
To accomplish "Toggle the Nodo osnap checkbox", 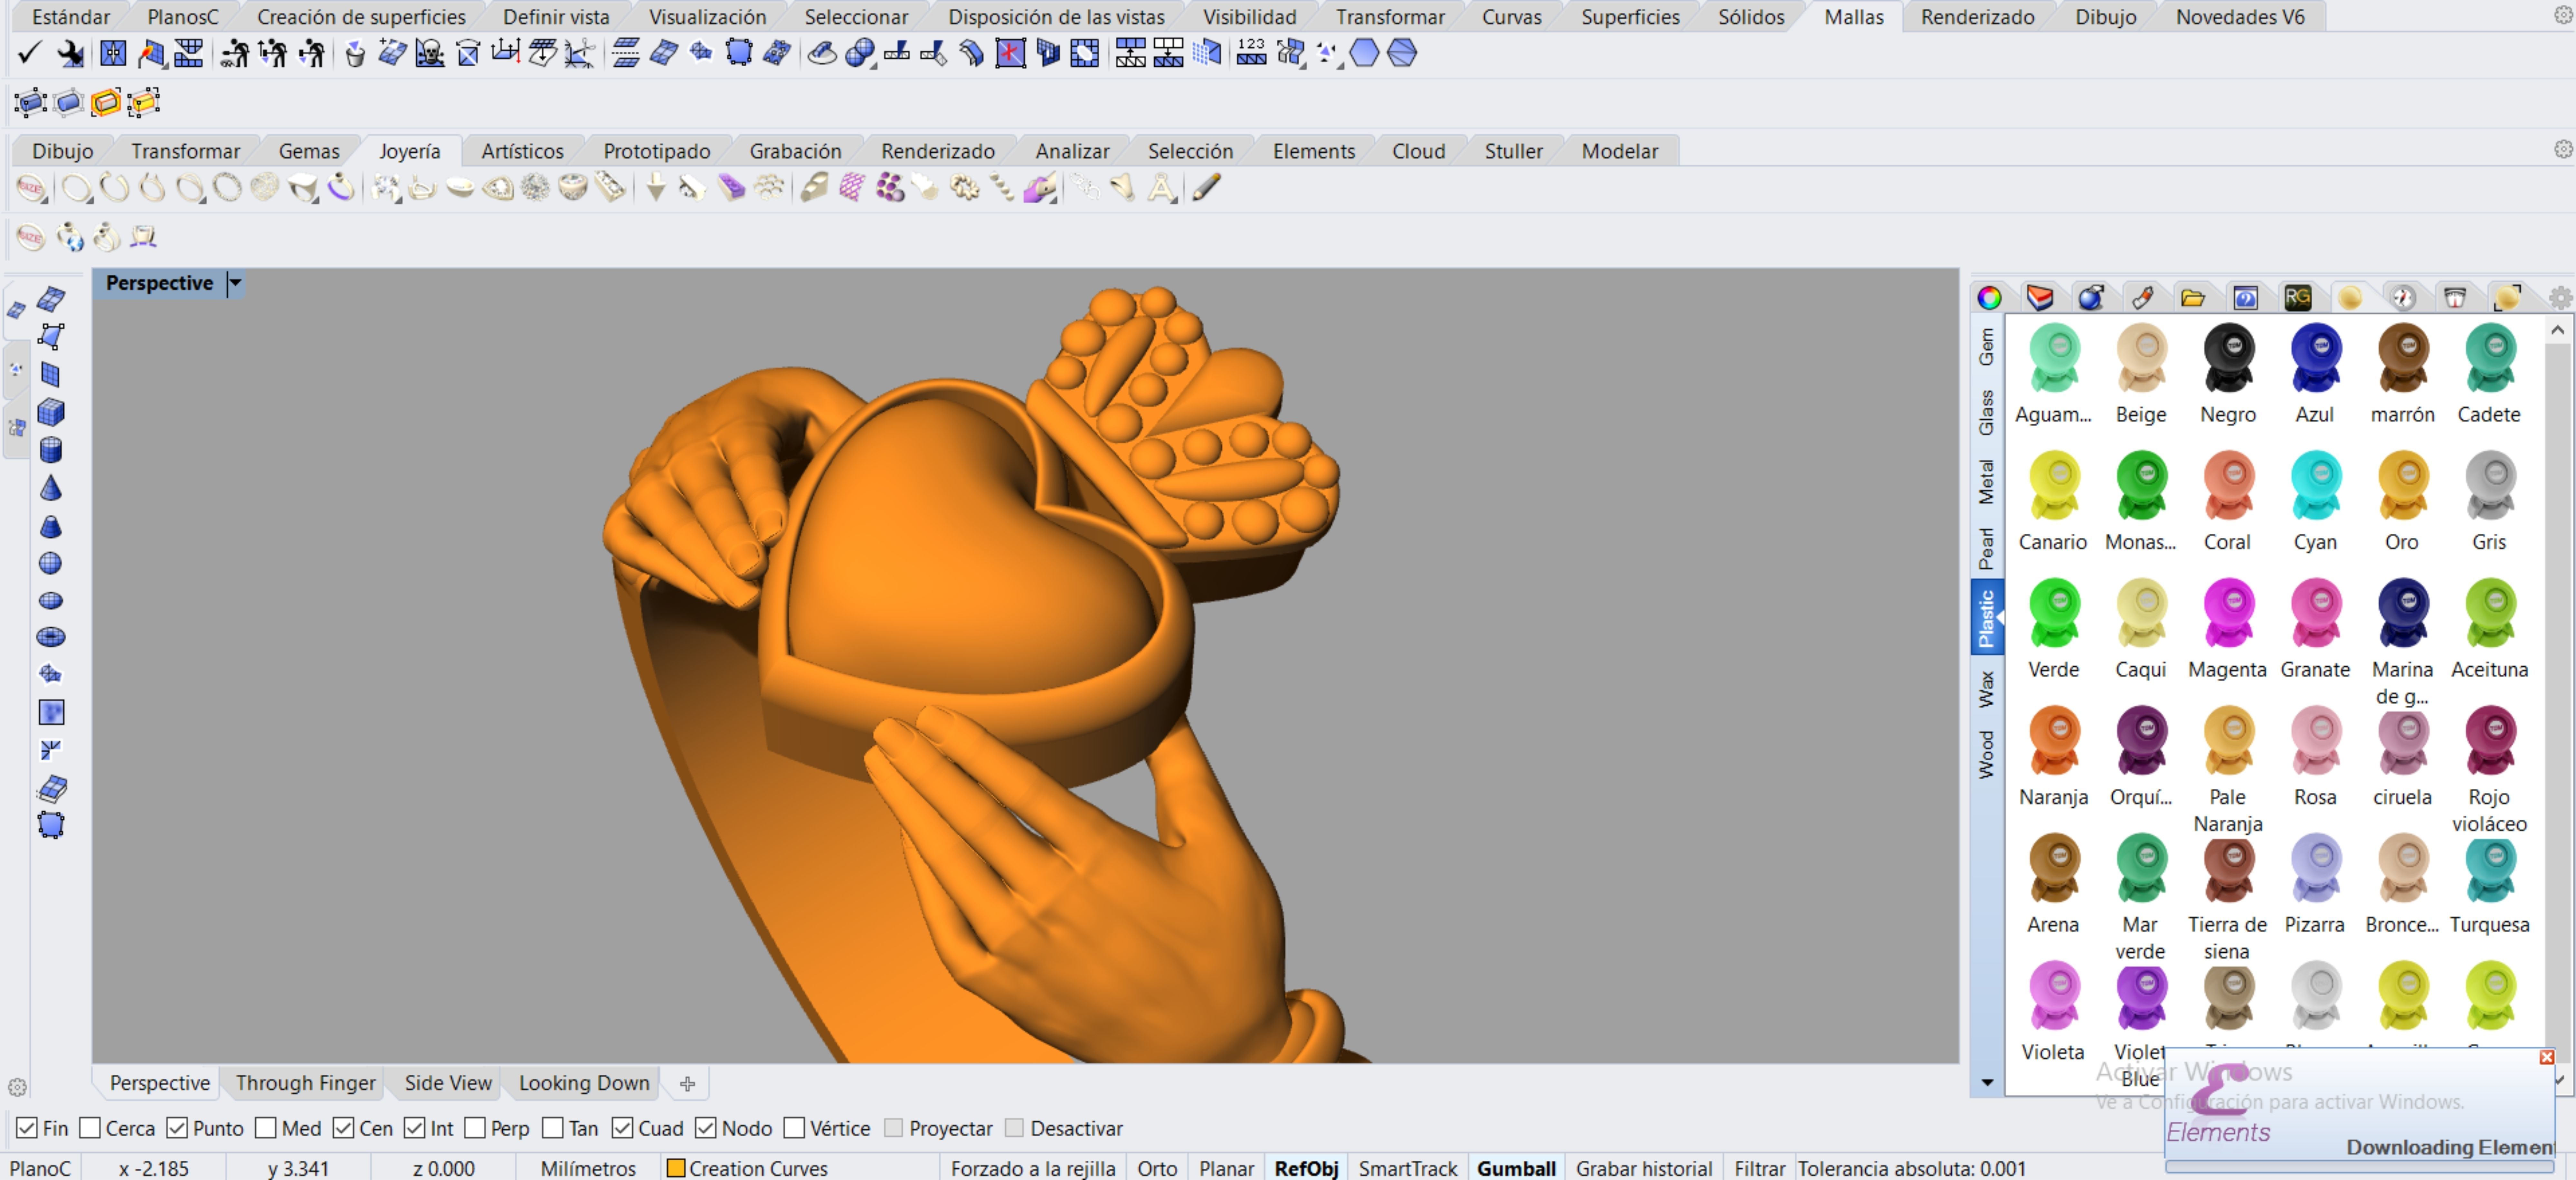I will [x=706, y=1128].
